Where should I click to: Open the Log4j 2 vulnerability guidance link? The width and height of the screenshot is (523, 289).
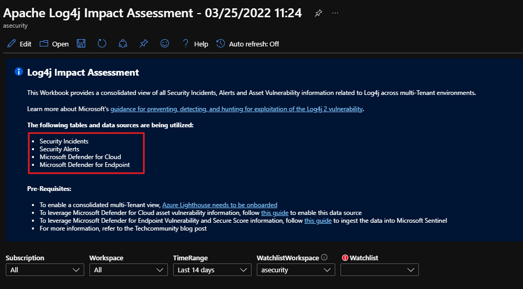pos(236,109)
